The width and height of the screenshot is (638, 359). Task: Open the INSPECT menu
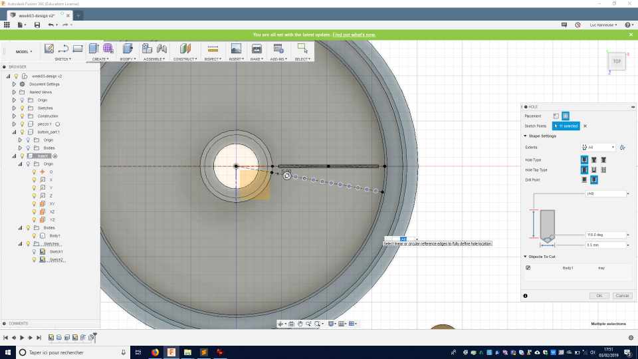pyautogui.click(x=213, y=59)
